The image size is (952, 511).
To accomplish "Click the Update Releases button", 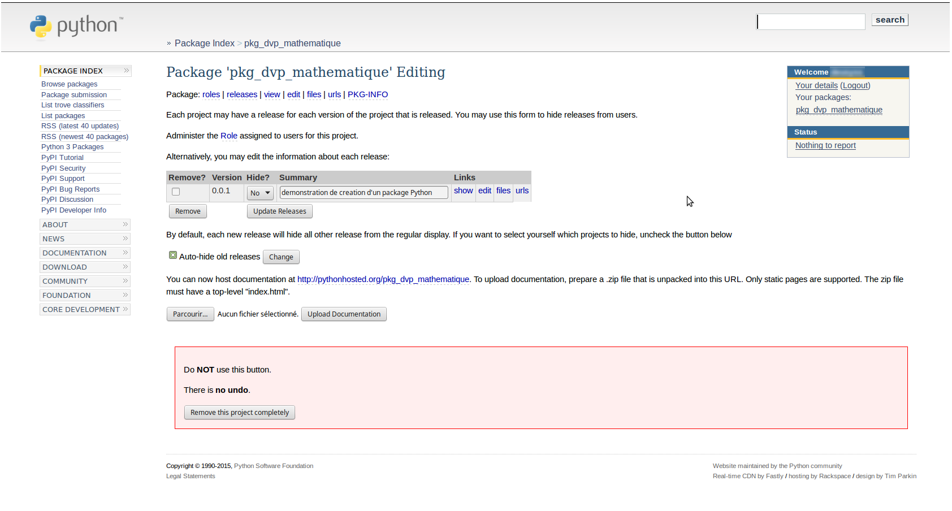I will click(x=279, y=211).
